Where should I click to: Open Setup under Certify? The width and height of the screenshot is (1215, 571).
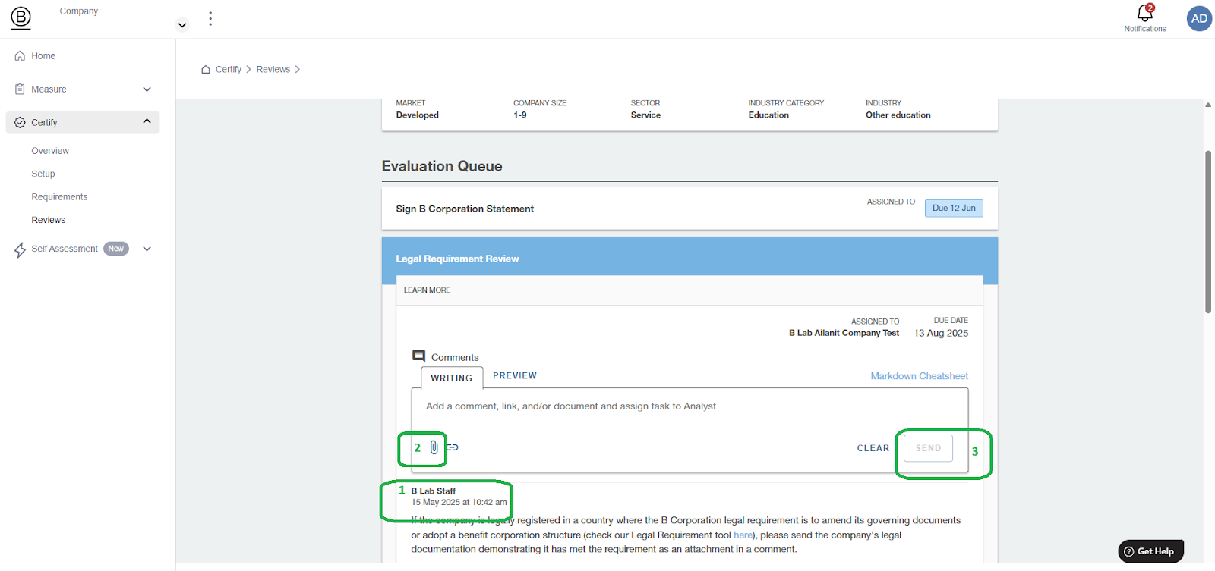(43, 174)
